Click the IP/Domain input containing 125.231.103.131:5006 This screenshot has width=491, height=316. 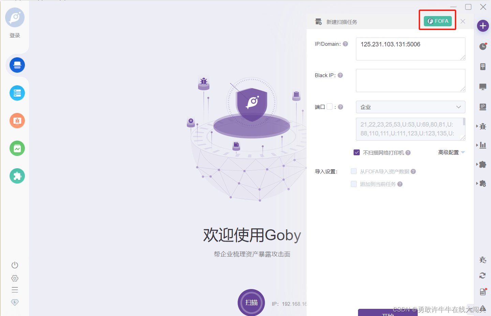[x=411, y=49]
